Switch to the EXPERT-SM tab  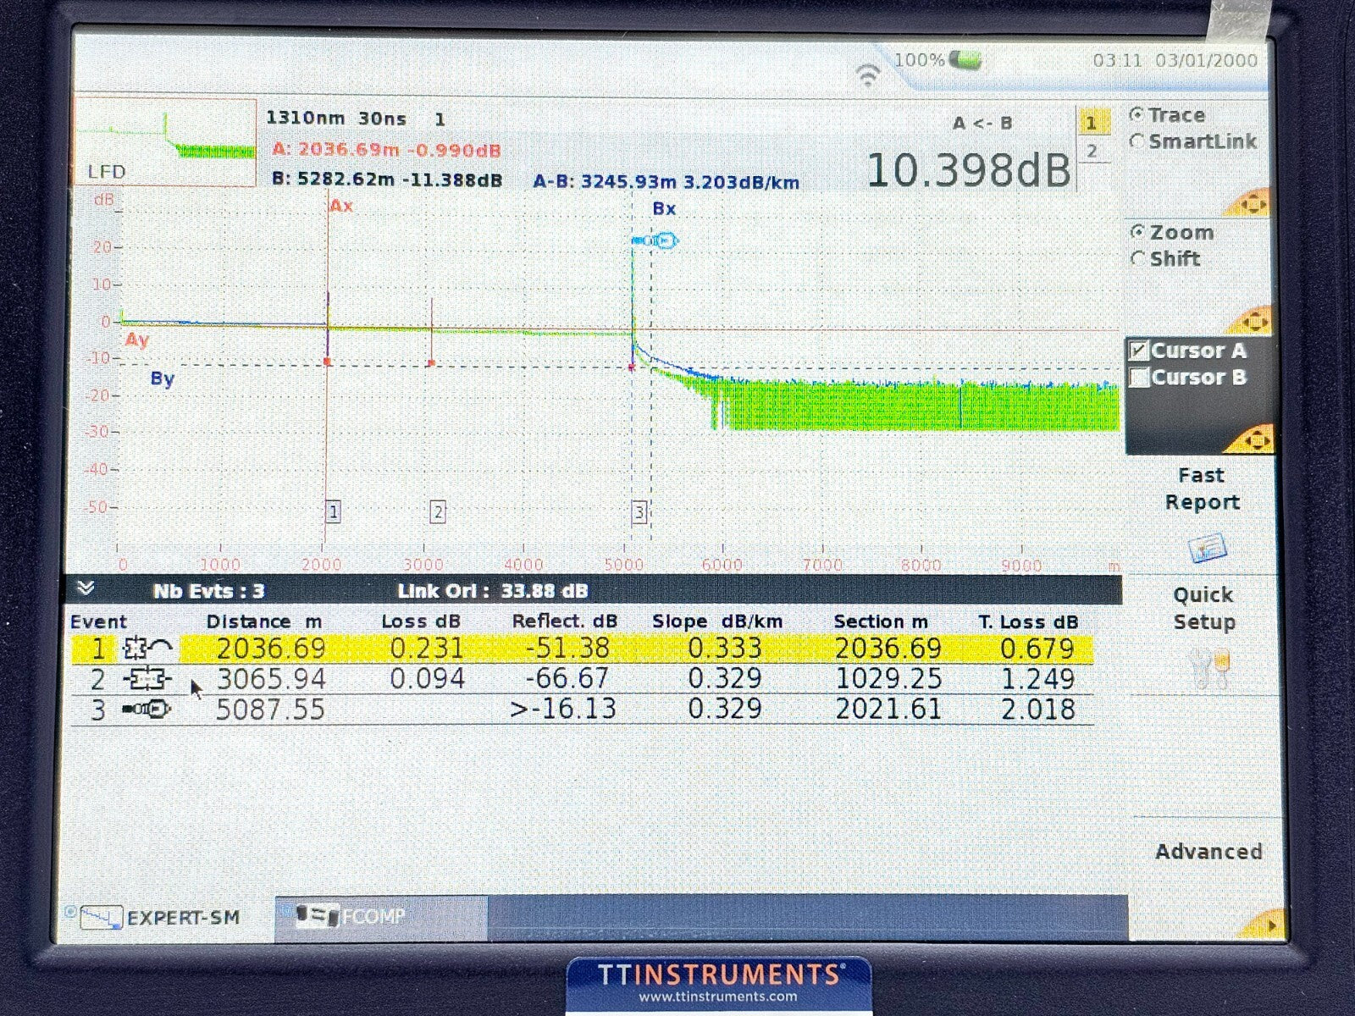tap(163, 917)
